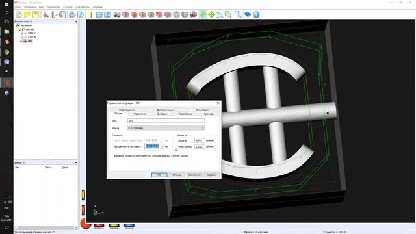
Task: Switch to the Границы tab
Action: tap(209, 114)
